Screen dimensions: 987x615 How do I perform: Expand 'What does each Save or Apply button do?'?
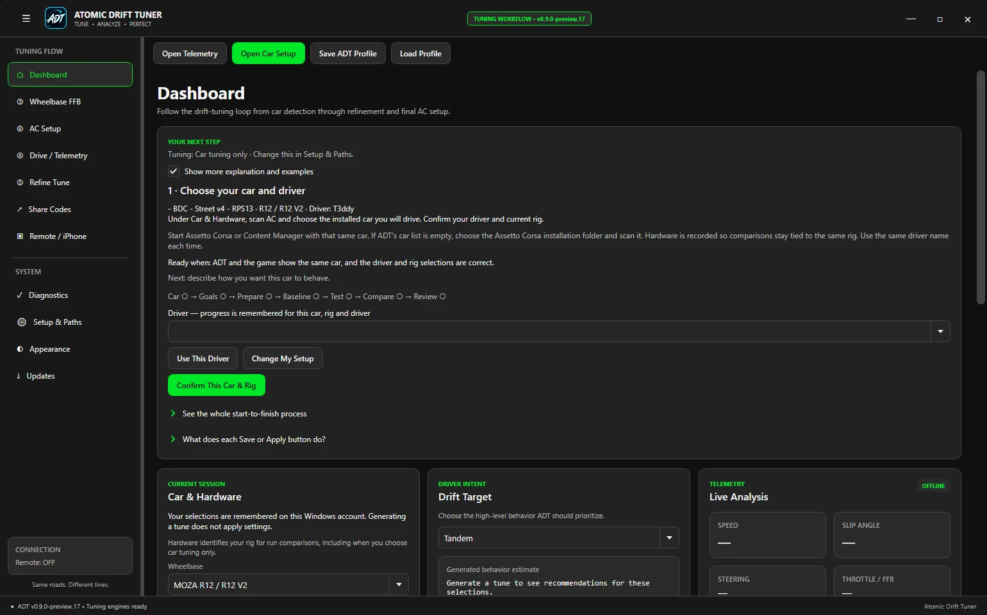(x=247, y=439)
